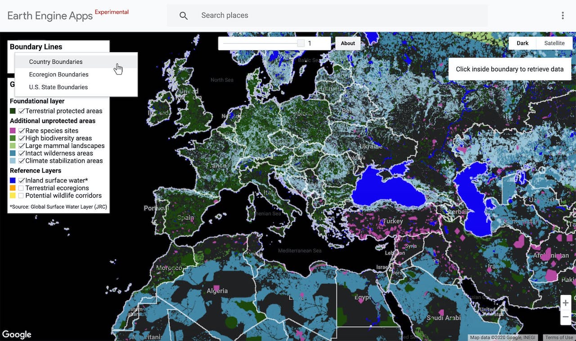Screen dimensions: 576x341
Task: Open the About dialog
Action: pos(347,43)
